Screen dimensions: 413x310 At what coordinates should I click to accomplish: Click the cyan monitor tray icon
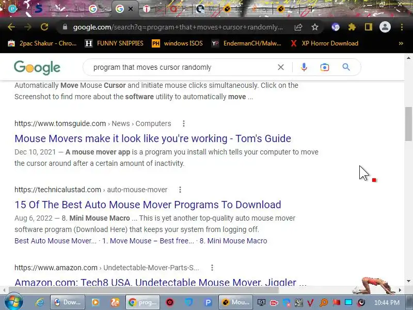point(348,302)
